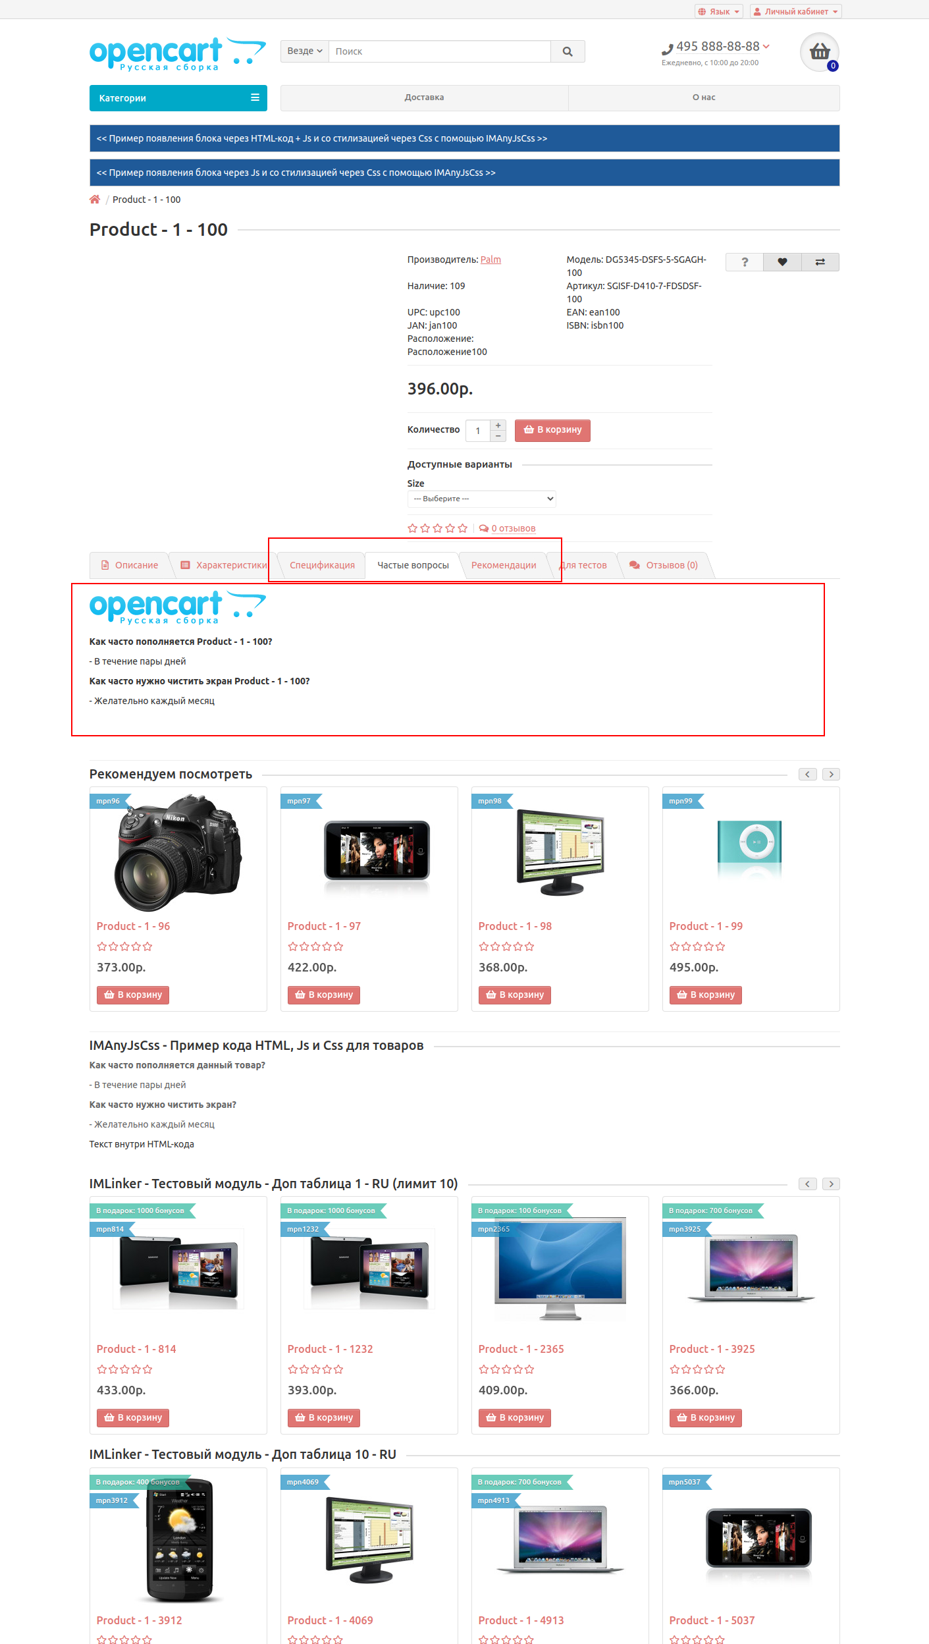Expand the Язык language dropdown
The image size is (929, 1644).
click(719, 11)
